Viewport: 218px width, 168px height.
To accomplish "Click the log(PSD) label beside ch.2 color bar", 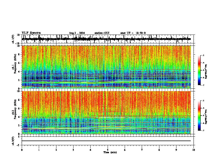I will coord(206,117).
